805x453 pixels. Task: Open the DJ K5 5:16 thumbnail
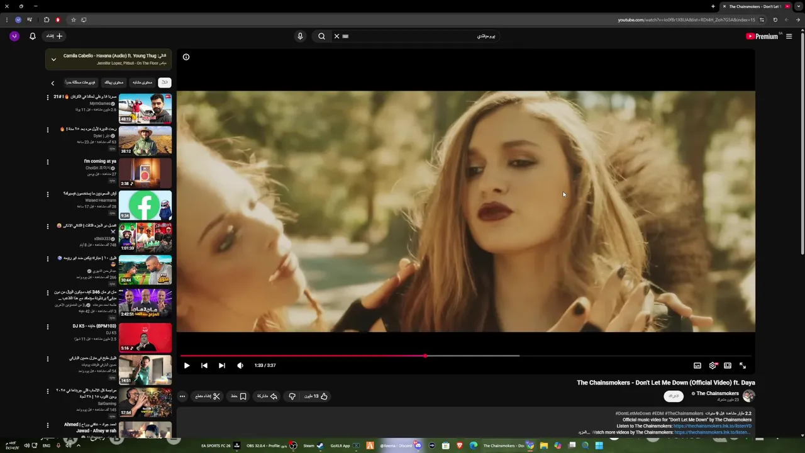coord(145,338)
